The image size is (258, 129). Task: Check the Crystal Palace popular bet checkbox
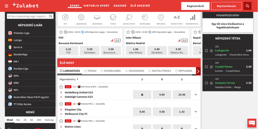click(206, 67)
